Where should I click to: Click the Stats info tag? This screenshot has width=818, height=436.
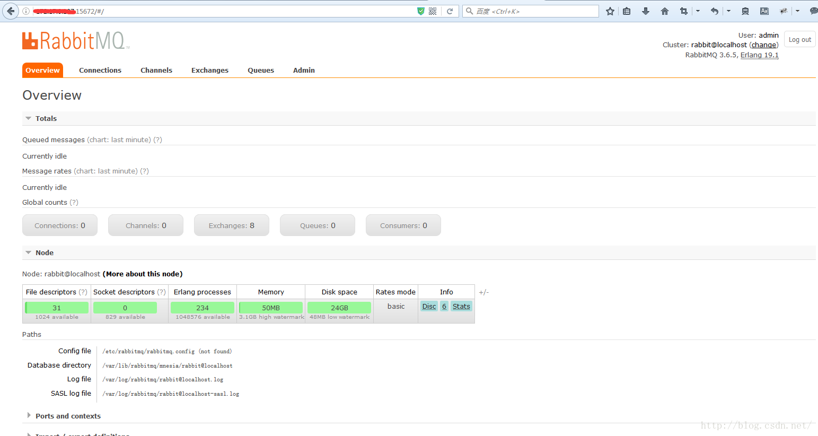coord(461,307)
